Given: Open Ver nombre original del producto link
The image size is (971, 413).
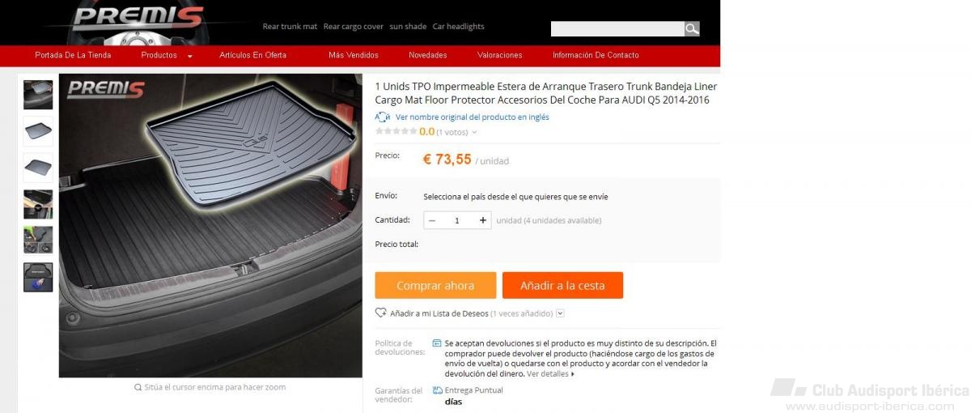Looking at the screenshot, I should click(473, 117).
